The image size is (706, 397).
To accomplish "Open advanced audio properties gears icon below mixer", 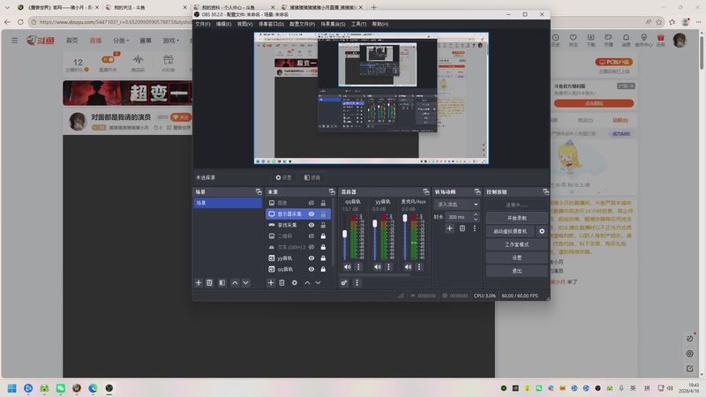I will [344, 282].
